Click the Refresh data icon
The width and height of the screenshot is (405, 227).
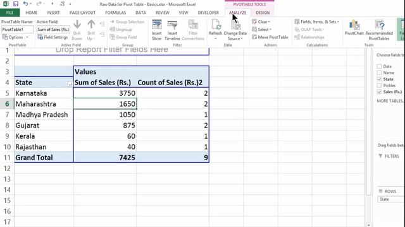tap(216, 25)
